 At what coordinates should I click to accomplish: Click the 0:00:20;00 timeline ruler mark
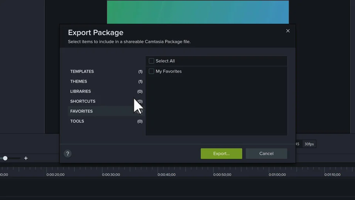coord(55,174)
